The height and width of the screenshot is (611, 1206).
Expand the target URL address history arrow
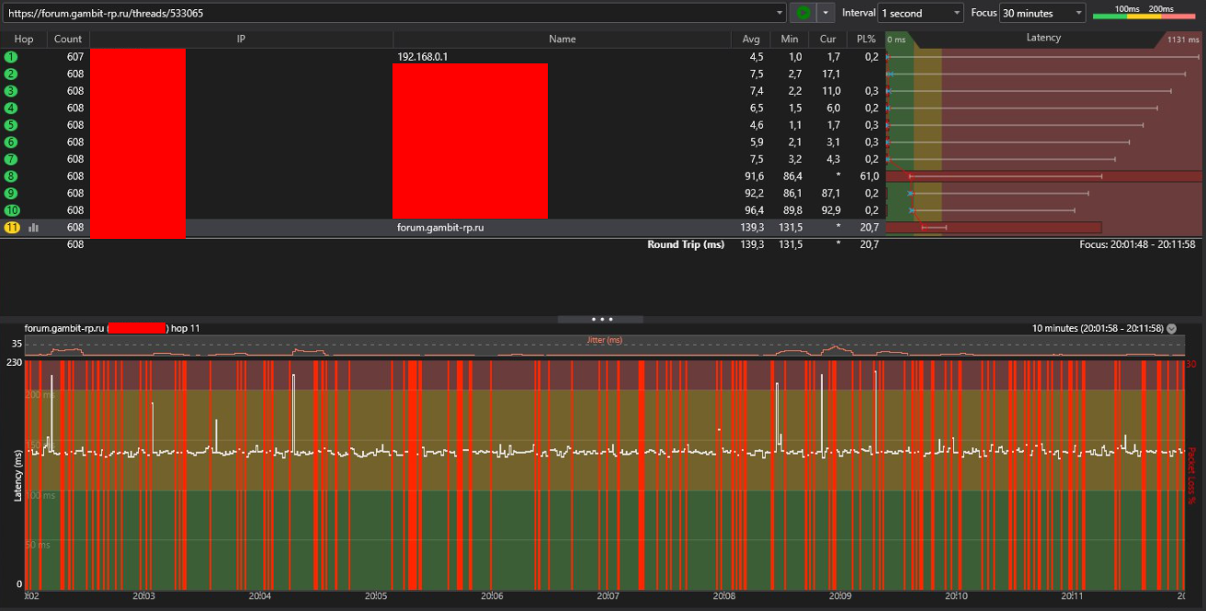[780, 13]
